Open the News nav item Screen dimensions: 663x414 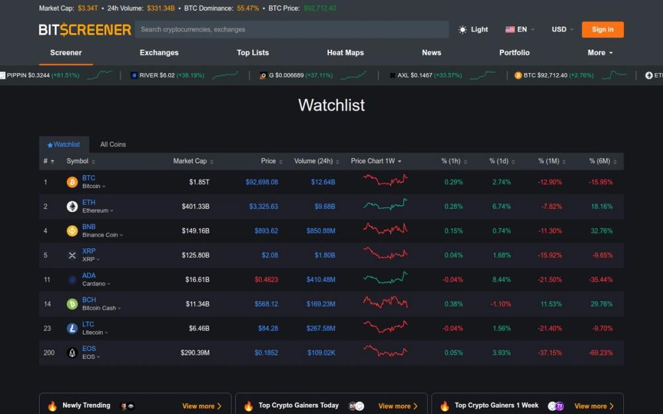click(432, 53)
